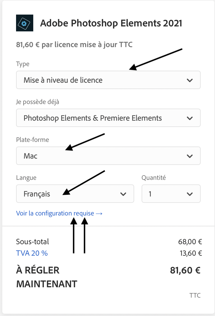The height and width of the screenshot is (316, 215).
Task: Click the chevron in the Plate-forme field
Action: (189, 156)
